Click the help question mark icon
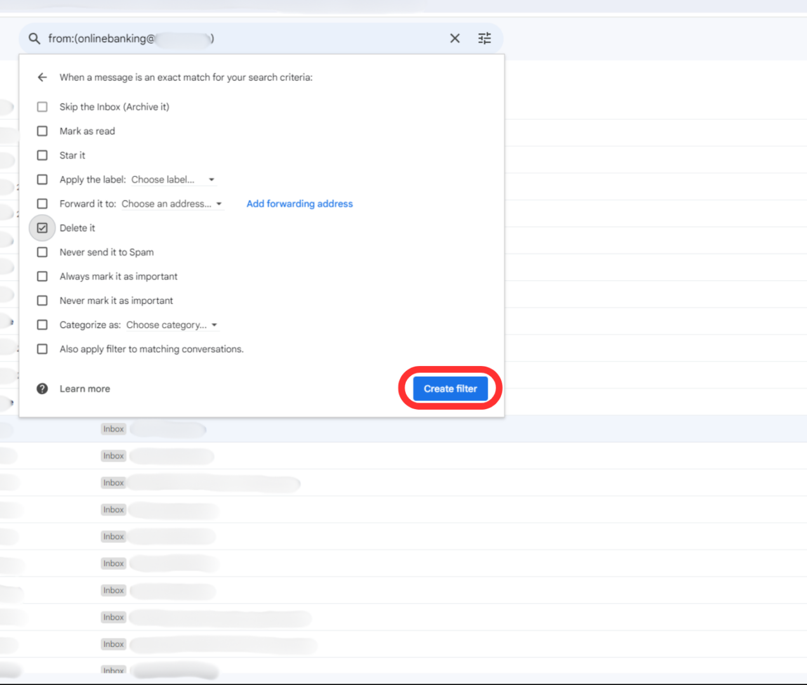The width and height of the screenshot is (807, 685). click(x=42, y=388)
